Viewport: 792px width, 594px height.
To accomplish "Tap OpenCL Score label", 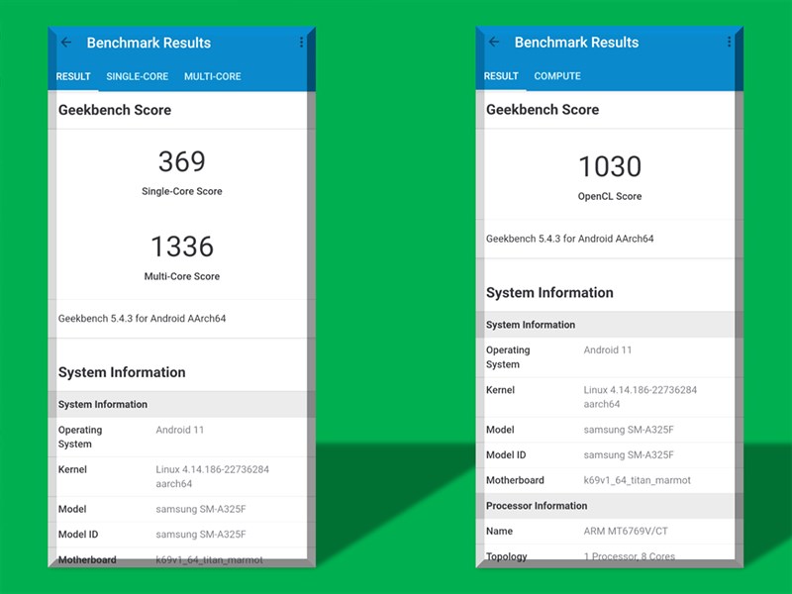I will coord(610,196).
